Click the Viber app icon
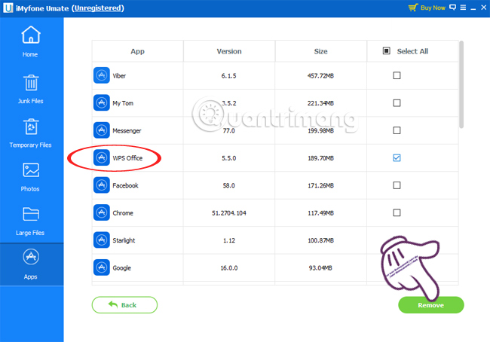 (x=102, y=75)
